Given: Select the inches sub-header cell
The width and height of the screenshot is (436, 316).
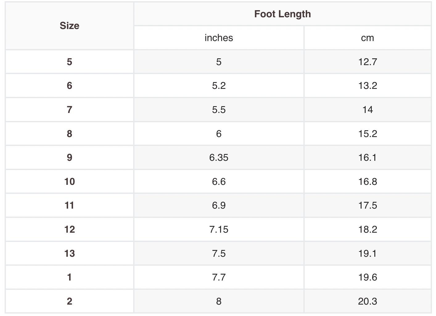Looking at the screenshot, I should click(x=219, y=38).
